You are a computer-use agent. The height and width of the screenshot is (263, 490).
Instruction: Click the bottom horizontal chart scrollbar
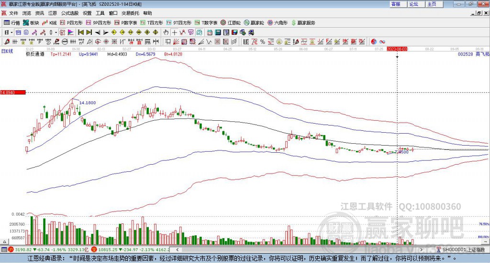point(300,250)
